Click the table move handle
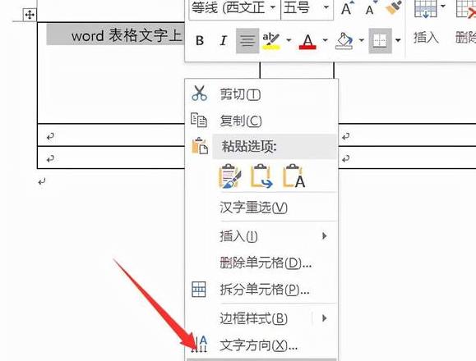476x361 pixels. coord(30,15)
